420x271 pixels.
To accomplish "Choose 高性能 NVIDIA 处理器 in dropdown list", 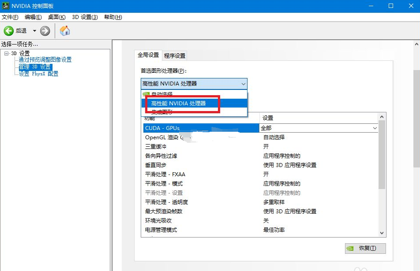I will pos(194,103).
